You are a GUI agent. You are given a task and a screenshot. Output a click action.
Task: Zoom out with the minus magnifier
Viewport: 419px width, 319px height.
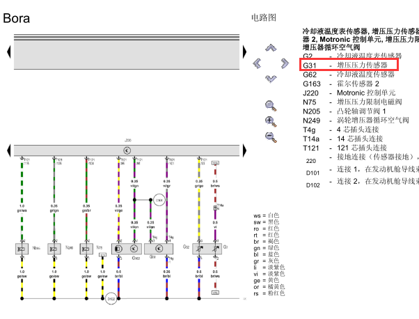coord(271,137)
